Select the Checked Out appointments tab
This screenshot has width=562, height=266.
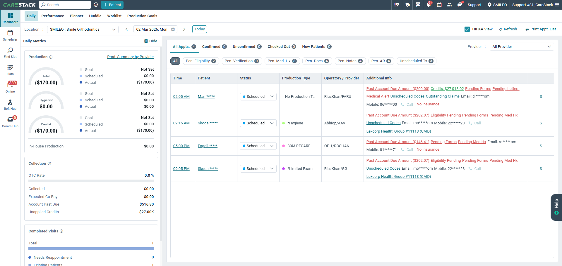point(282,47)
